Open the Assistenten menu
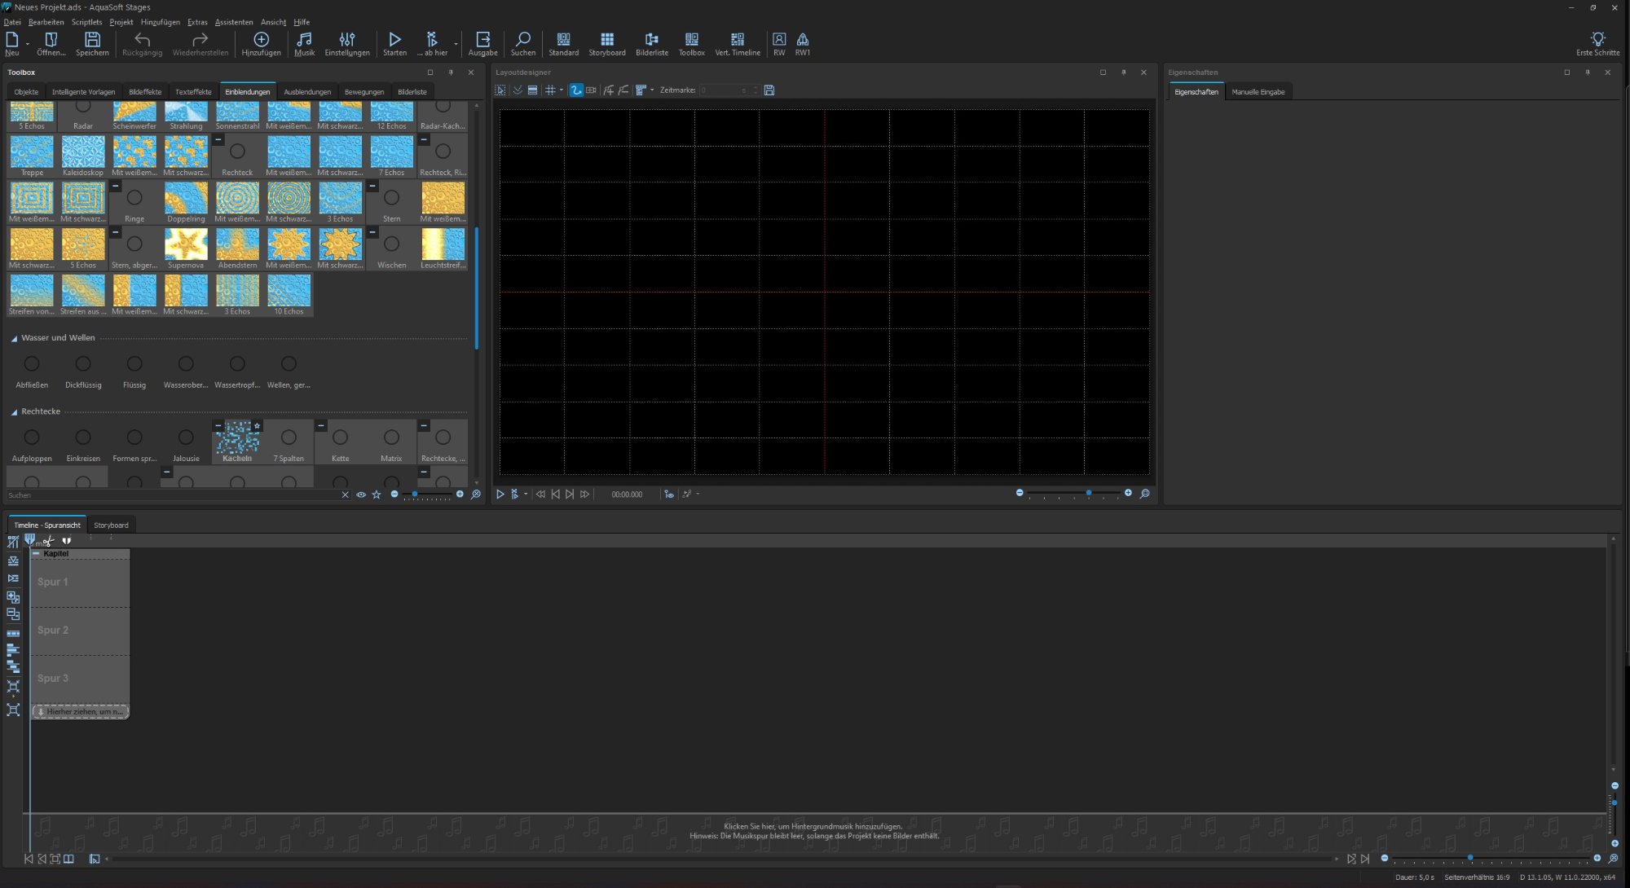 click(x=233, y=22)
